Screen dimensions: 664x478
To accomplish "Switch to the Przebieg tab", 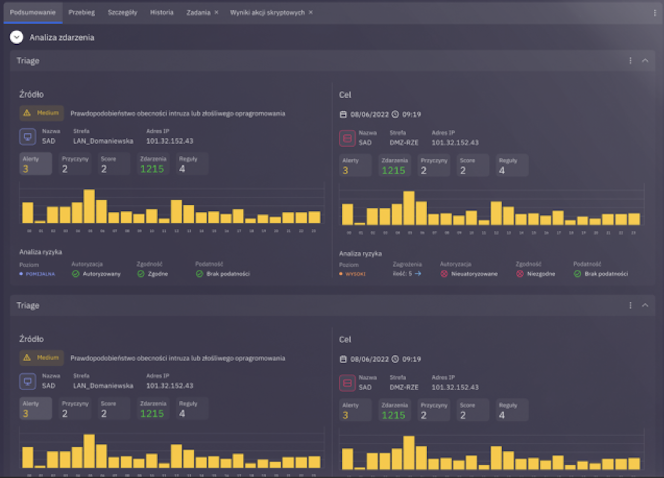I will coord(82,13).
